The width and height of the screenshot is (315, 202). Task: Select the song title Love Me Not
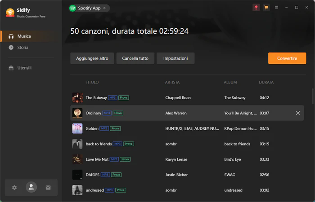[x=97, y=159]
